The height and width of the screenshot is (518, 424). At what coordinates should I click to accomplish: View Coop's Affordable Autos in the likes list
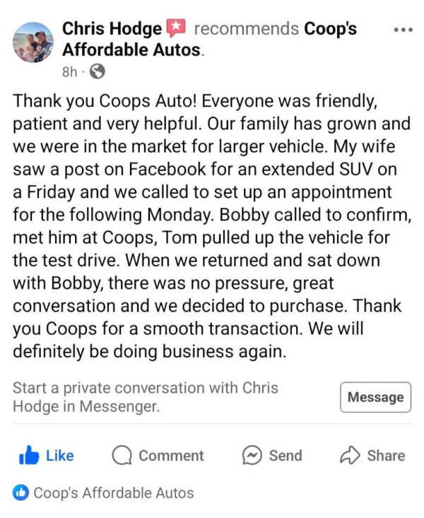114,493
